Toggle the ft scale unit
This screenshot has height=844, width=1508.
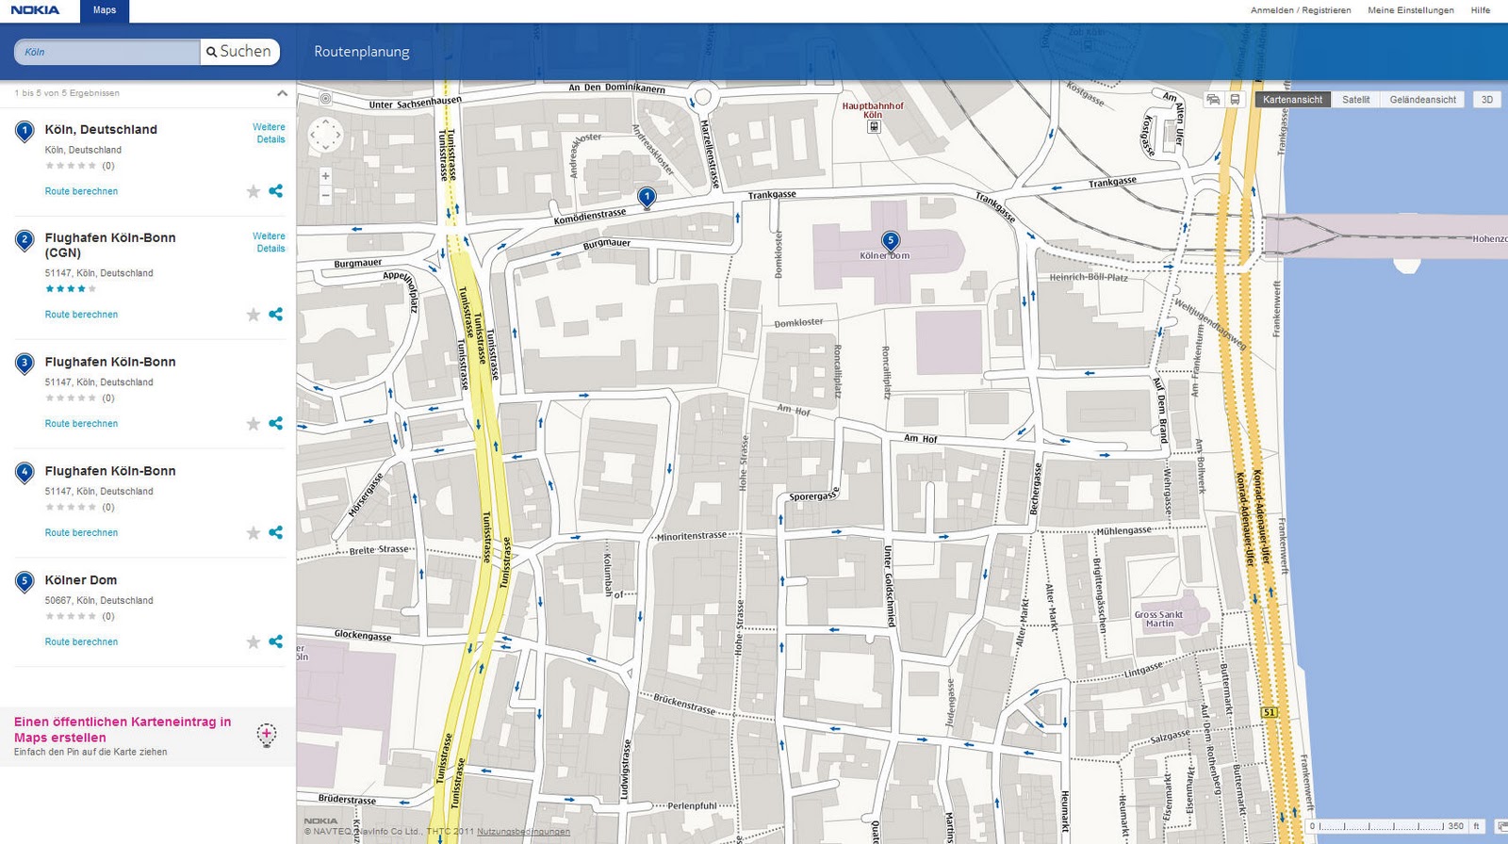click(1476, 826)
